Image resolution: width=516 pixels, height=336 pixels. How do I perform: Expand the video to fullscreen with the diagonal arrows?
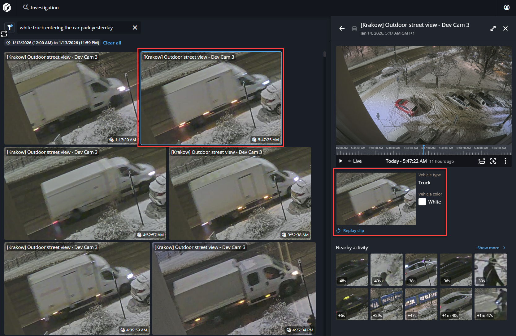pos(493,28)
